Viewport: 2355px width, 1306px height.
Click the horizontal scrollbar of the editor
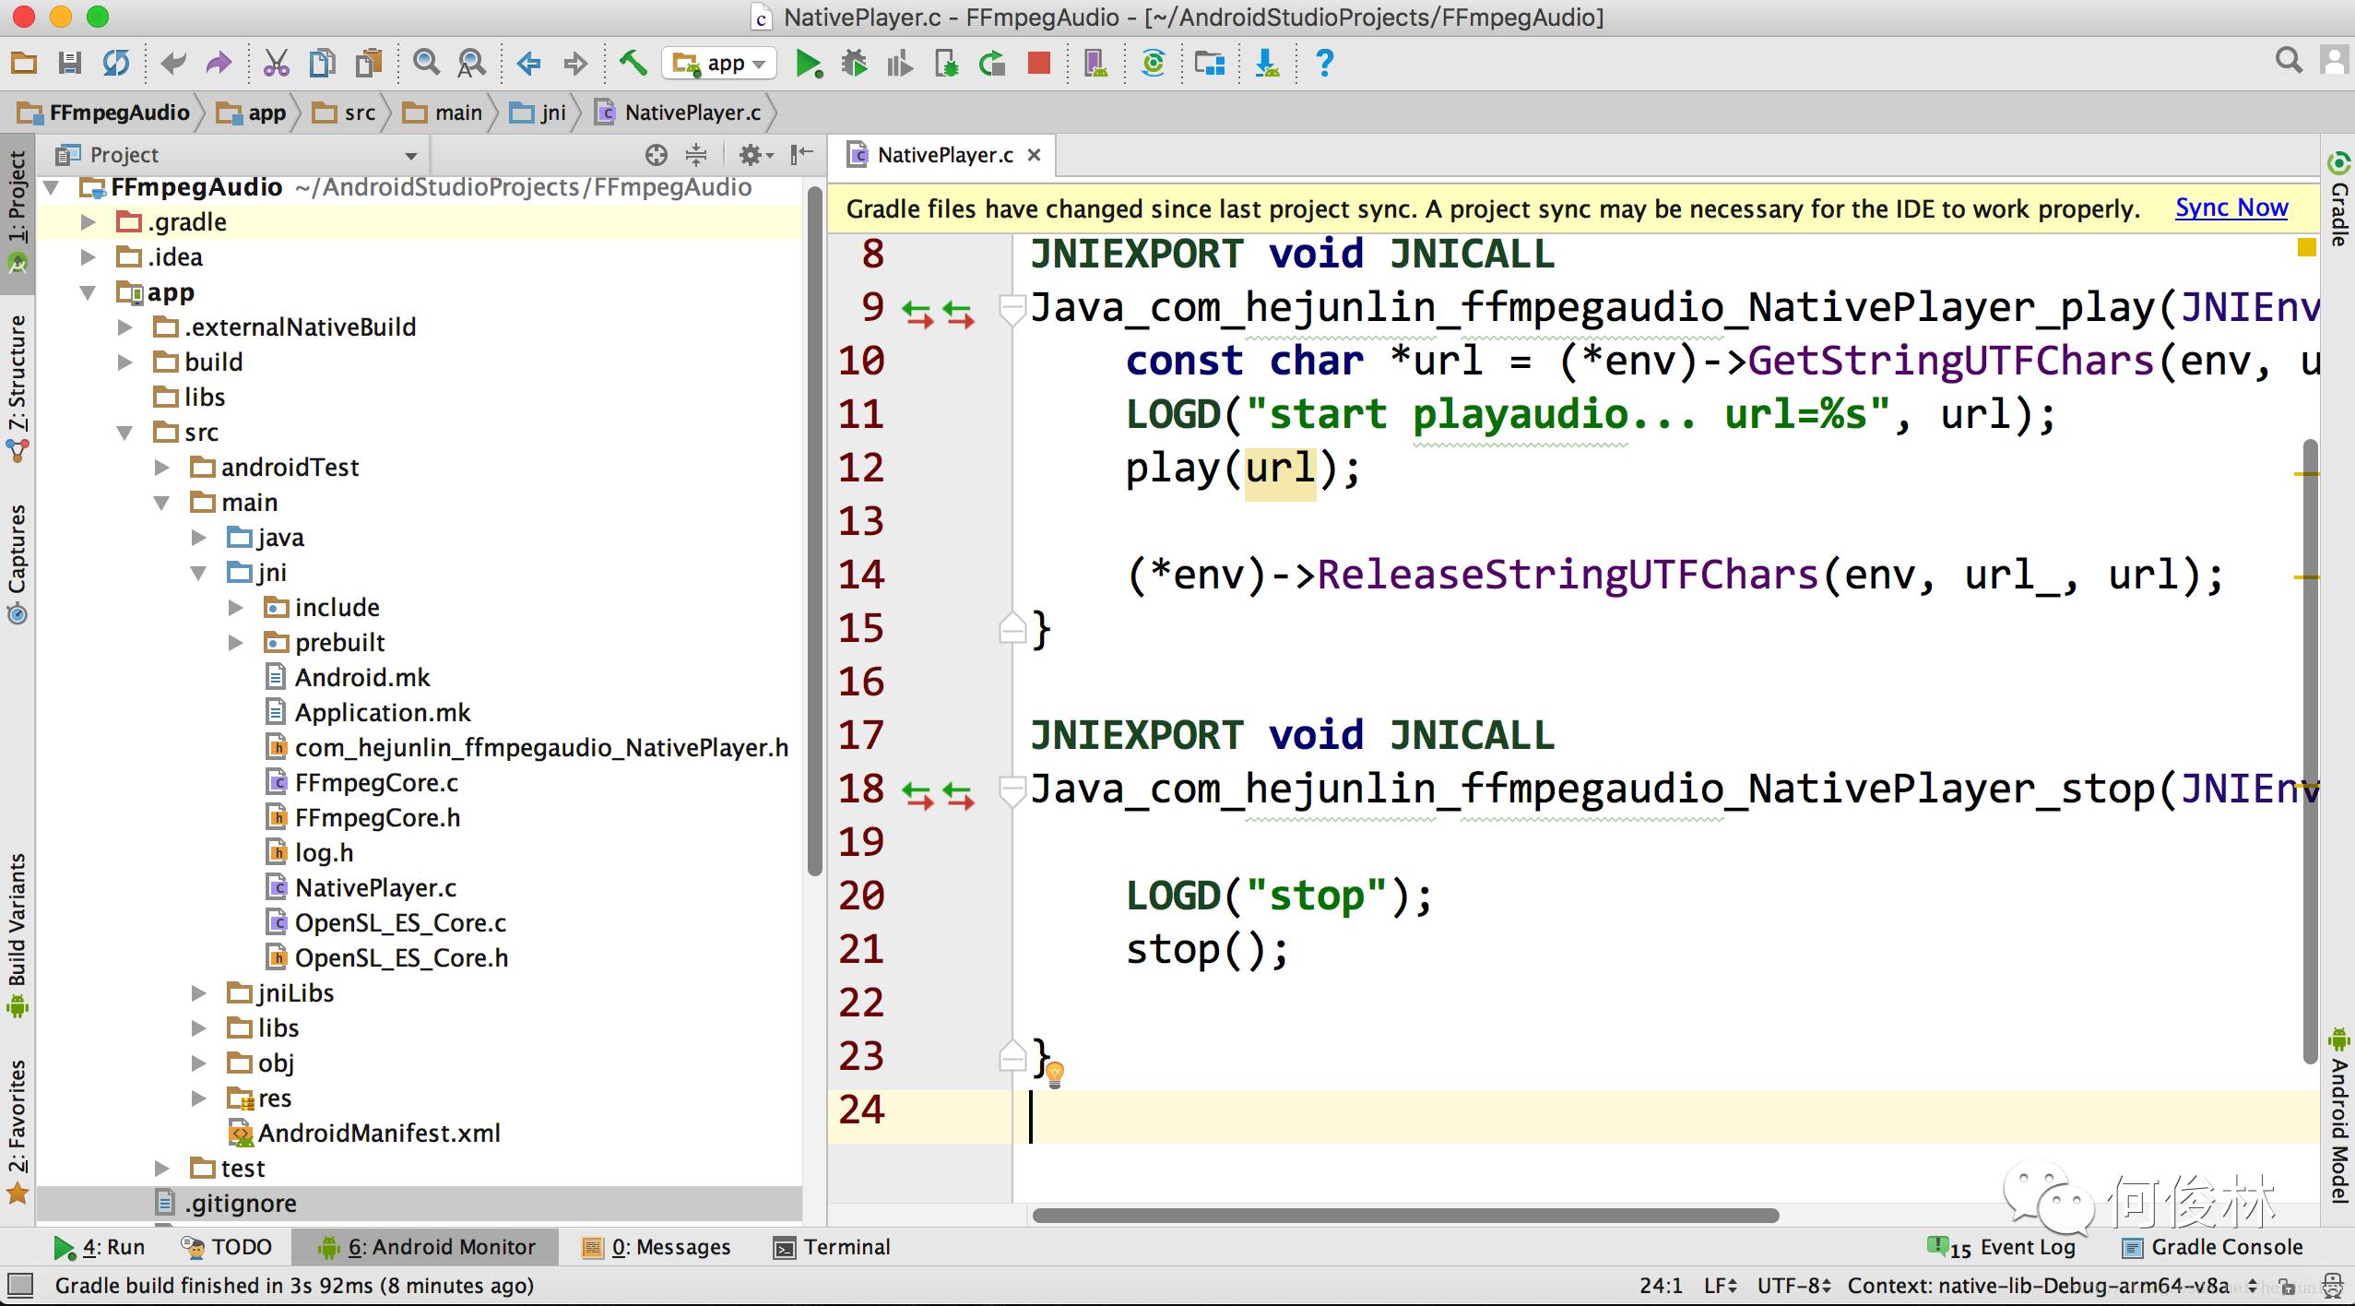(1405, 1216)
